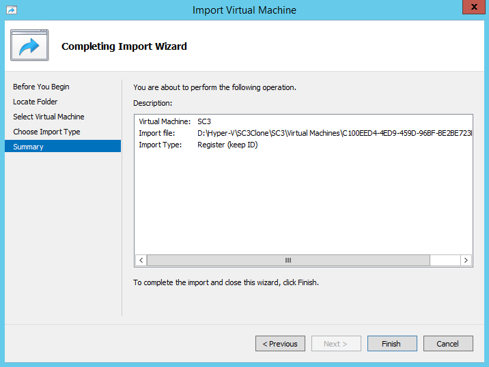This screenshot has width=489, height=367.
Task: Click the 'Virtual Machine:' label
Action: coord(165,121)
